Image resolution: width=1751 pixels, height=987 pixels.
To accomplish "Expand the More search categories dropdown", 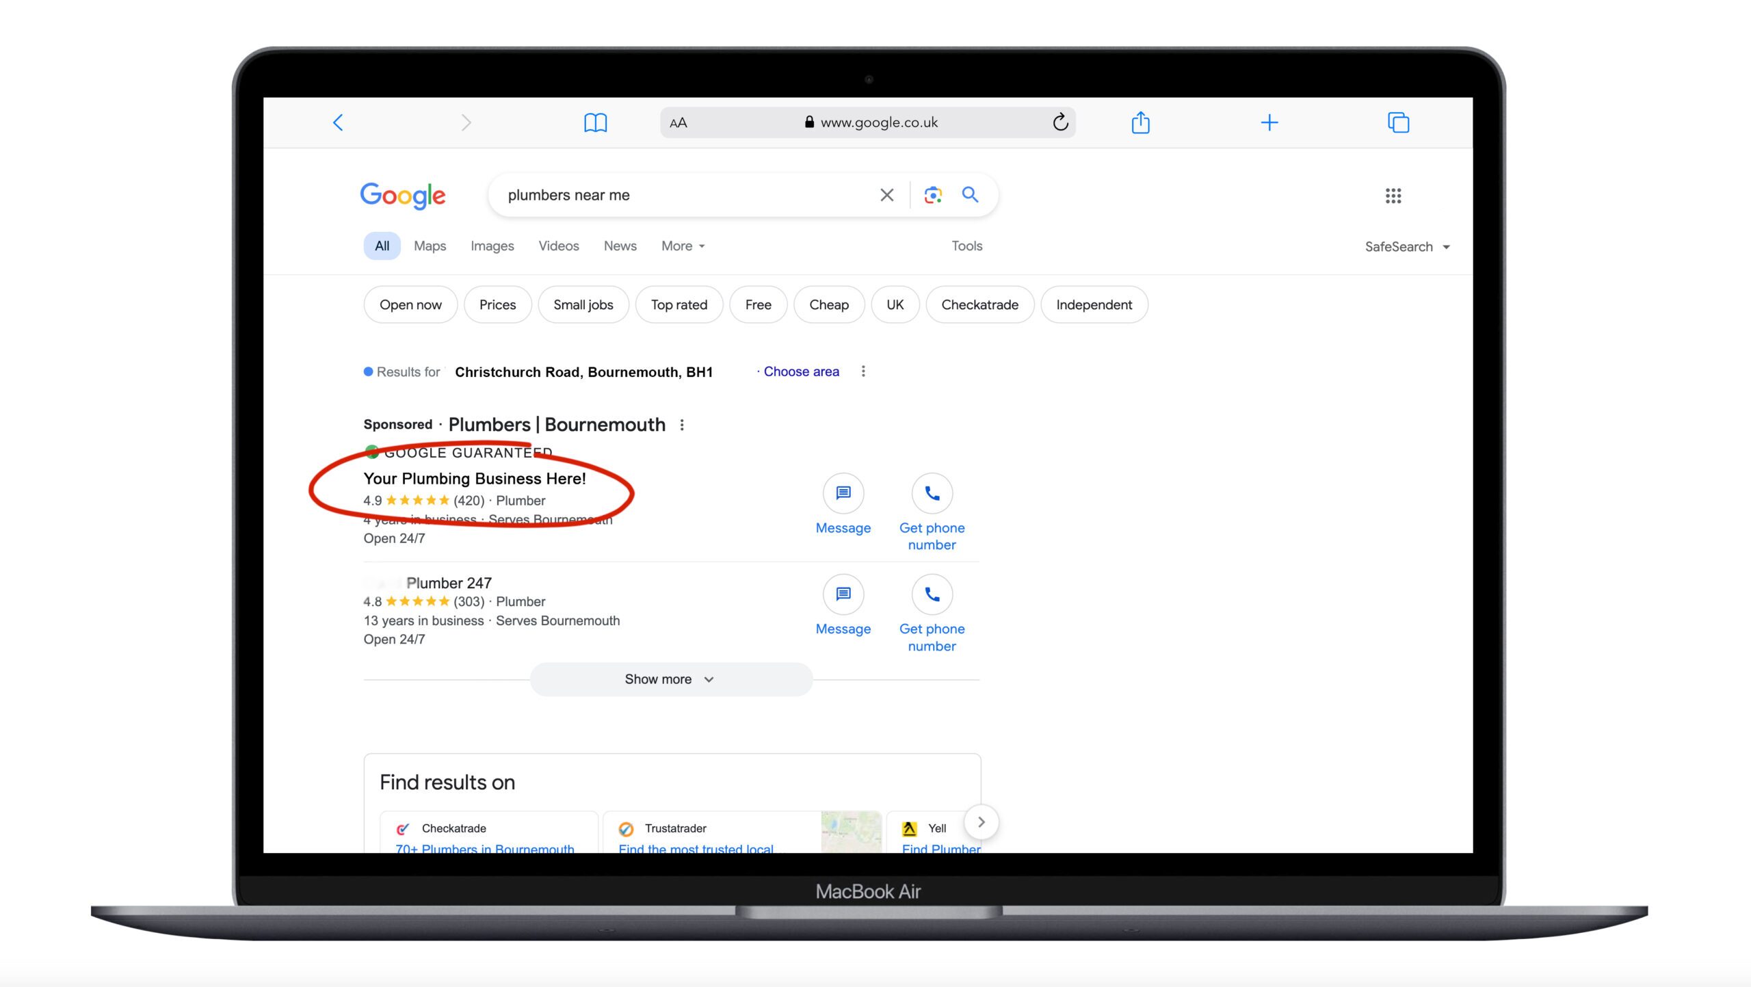I will coord(683,246).
